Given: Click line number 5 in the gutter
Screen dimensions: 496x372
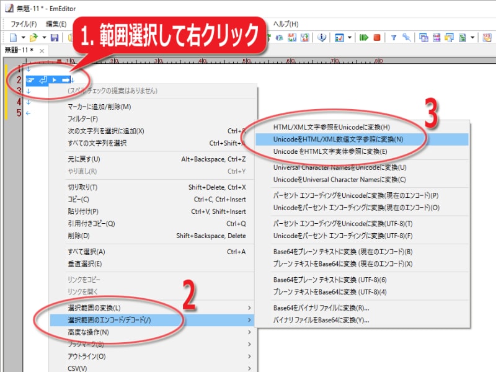Looking at the screenshot, I should pos(19,113).
